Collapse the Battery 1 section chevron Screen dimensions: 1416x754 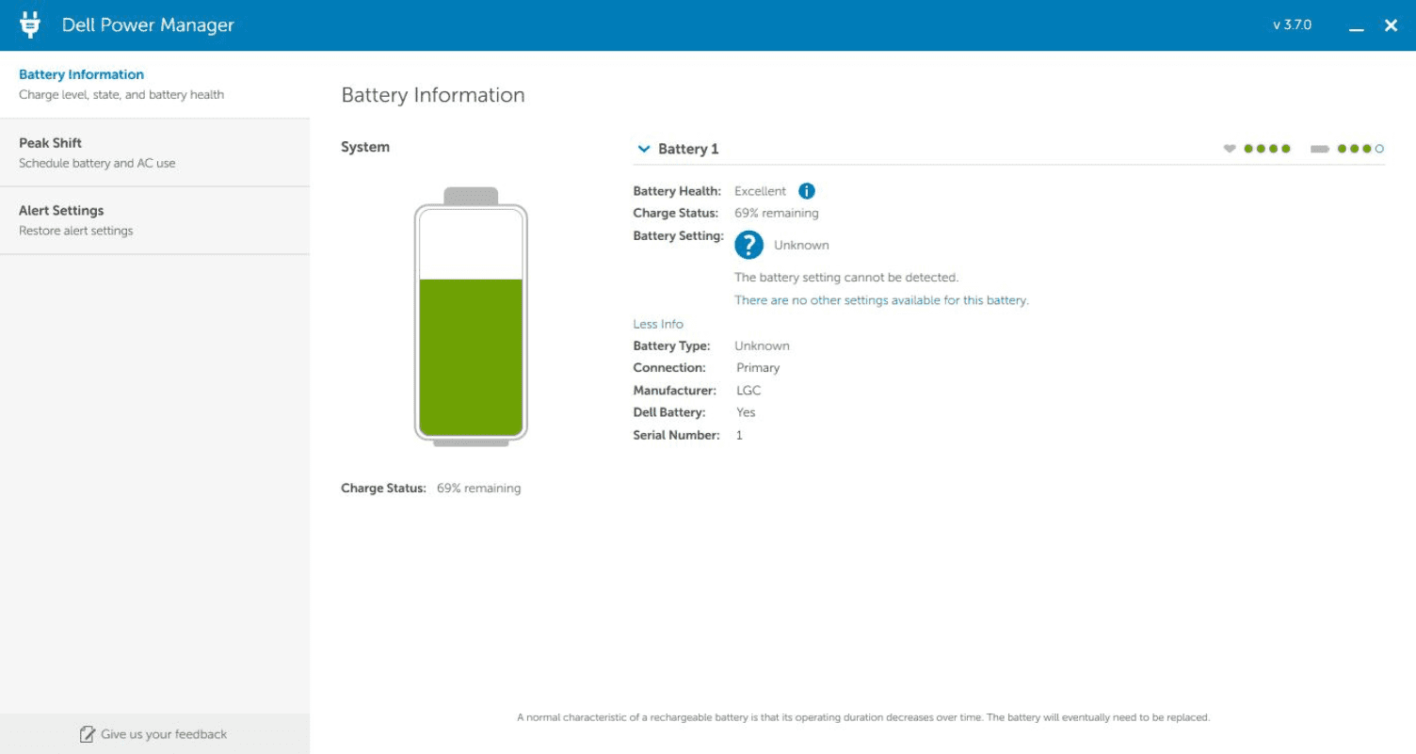click(x=644, y=149)
